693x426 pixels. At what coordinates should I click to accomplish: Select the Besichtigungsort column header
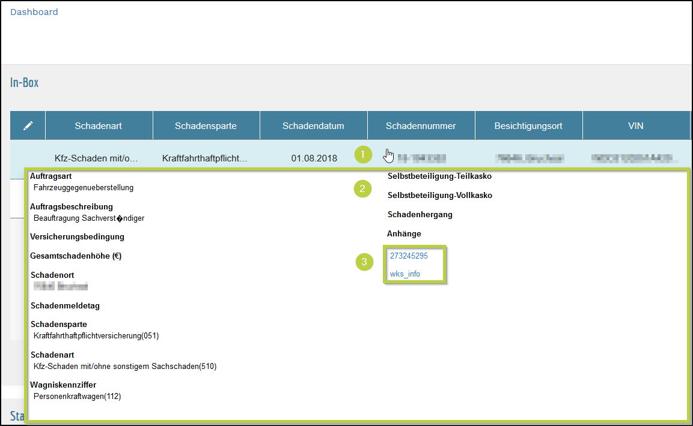528,126
